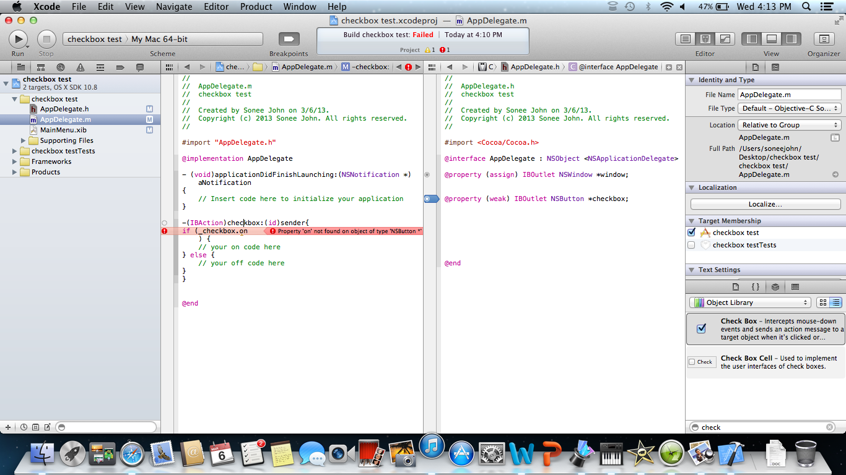Viewport: 846px width, 475px height.
Task: Open the Object Library dropdown
Action: pyautogui.click(x=750, y=302)
